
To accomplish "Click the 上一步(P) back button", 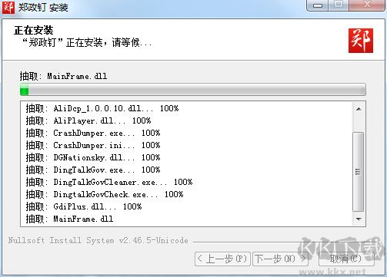I will click(222, 259).
